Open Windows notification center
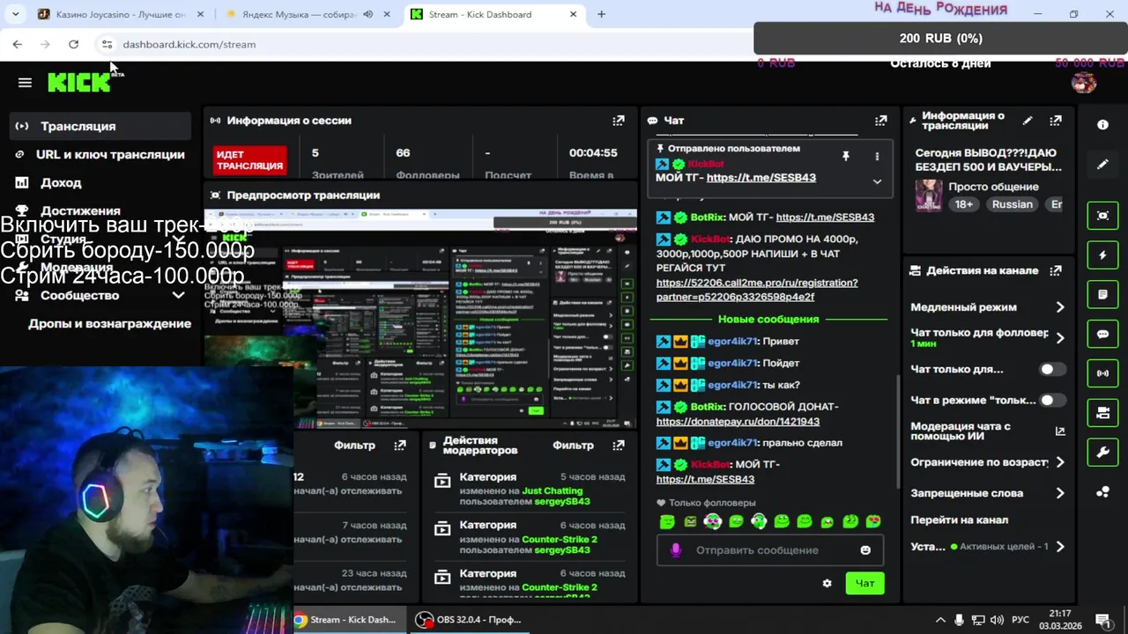 coord(1102,620)
